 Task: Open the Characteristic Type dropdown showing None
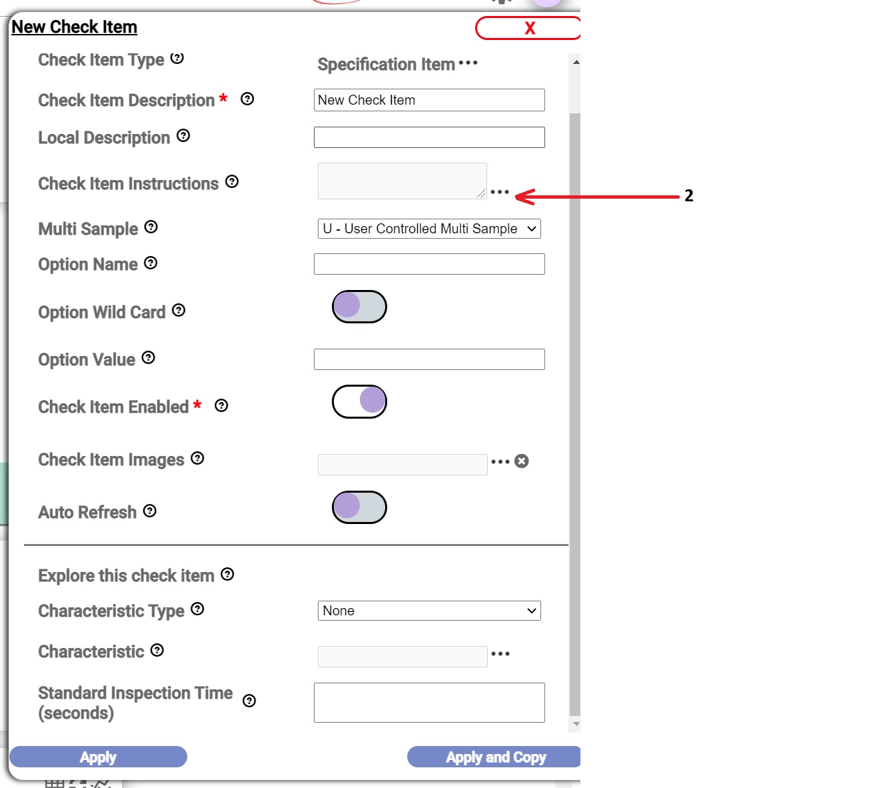point(429,611)
